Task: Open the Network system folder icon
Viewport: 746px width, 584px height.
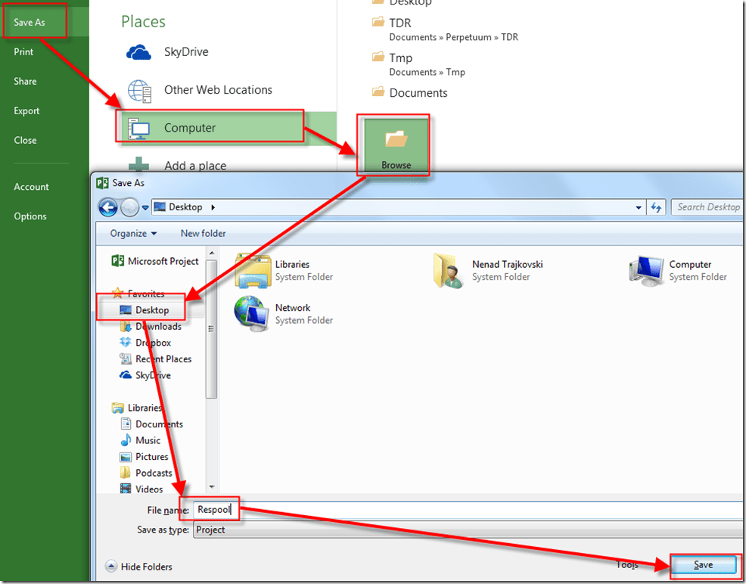Action: pos(253,313)
